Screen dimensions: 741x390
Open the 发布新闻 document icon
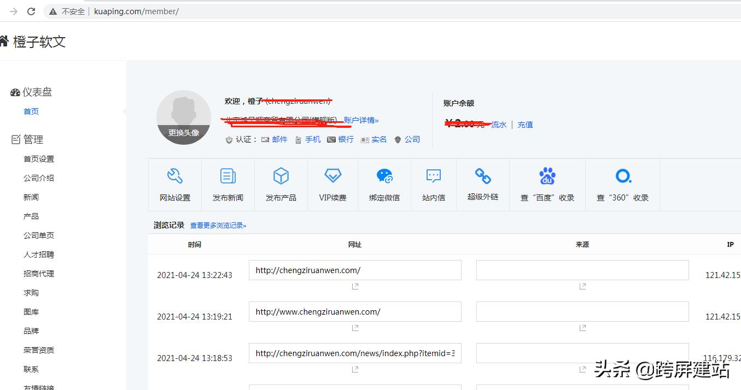click(x=228, y=176)
